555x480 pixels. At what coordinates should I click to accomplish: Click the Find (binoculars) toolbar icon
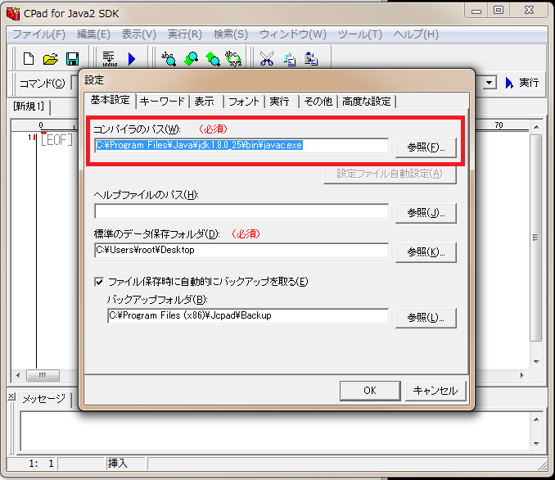(x=169, y=58)
